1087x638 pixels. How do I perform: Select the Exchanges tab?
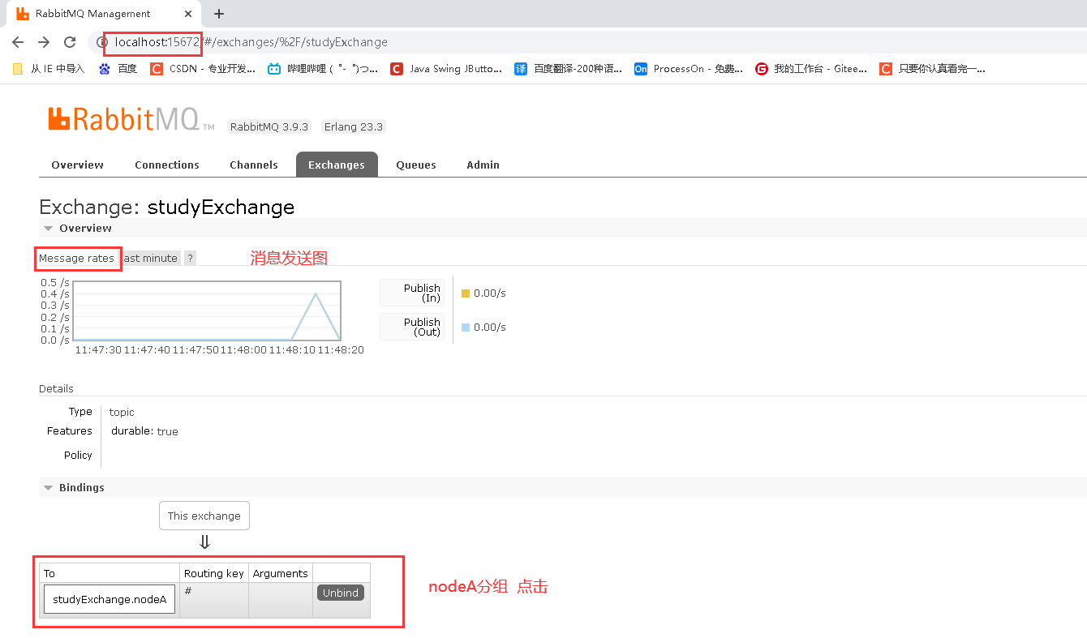(337, 165)
